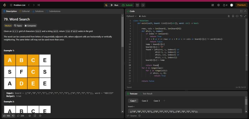Open the layout grid icon

click(213, 5)
